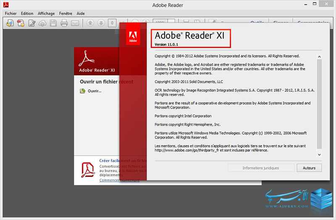Click Portions copyright Intel Corporation text
The image size is (336, 220).
183,116
